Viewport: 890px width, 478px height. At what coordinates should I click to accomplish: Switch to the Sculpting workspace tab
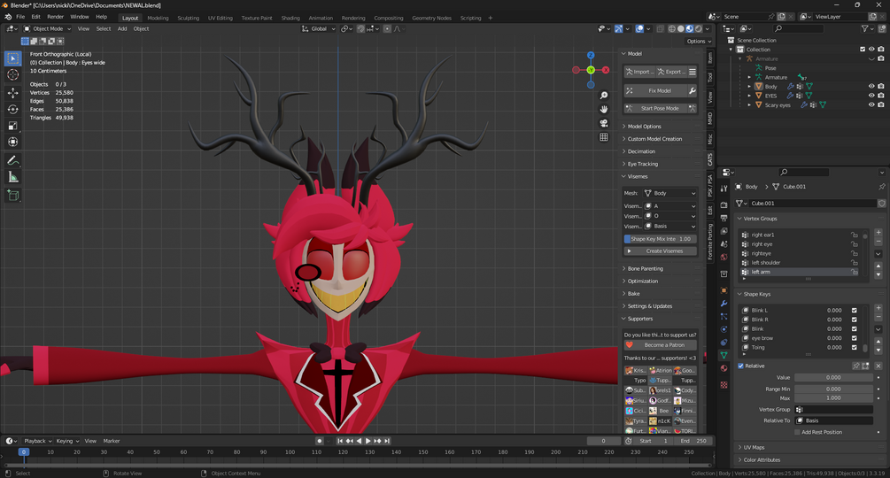(x=188, y=18)
